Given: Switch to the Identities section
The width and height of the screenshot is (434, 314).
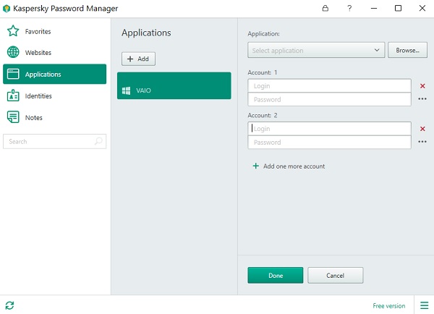Looking at the screenshot, I should click(x=38, y=96).
